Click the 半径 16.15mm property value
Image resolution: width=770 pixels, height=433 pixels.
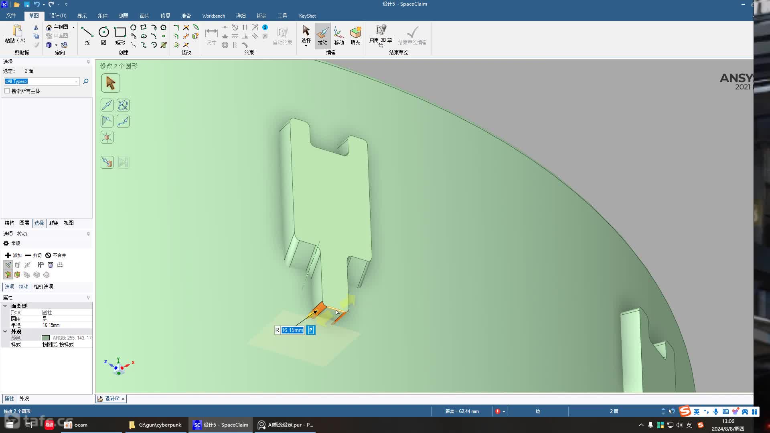point(51,325)
